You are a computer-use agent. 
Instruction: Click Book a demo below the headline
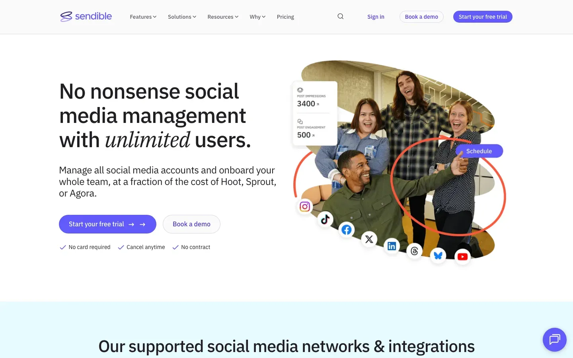(191, 224)
